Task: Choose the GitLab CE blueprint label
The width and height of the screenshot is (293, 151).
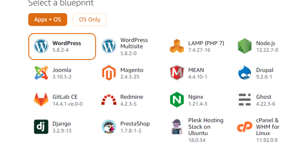Action: tap(65, 97)
